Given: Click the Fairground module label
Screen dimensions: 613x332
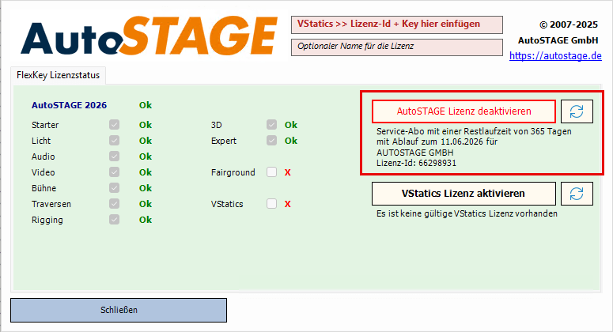Looking at the screenshot, I should click(x=233, y=172).
